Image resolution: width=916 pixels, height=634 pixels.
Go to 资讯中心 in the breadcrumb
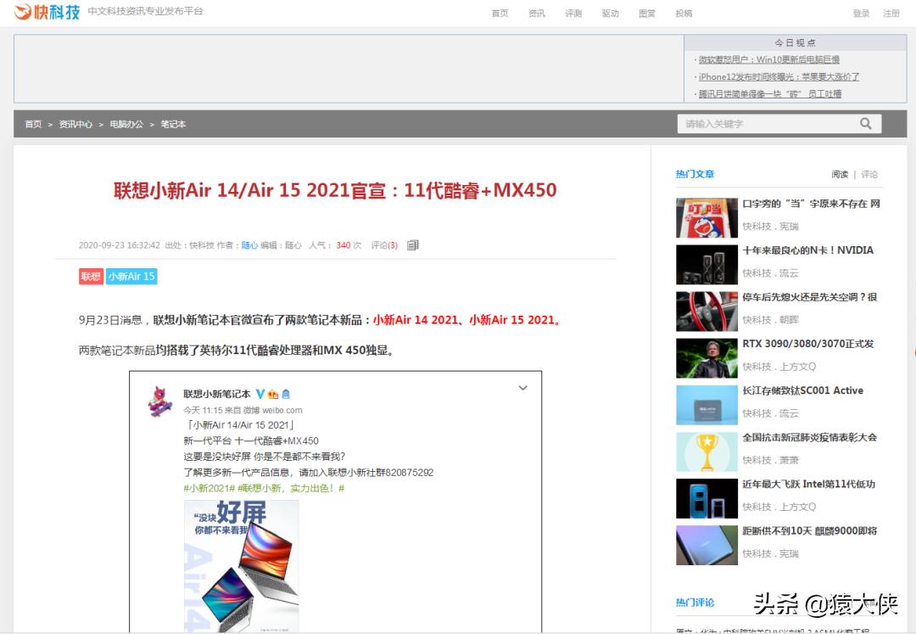[x=75, y=124]
